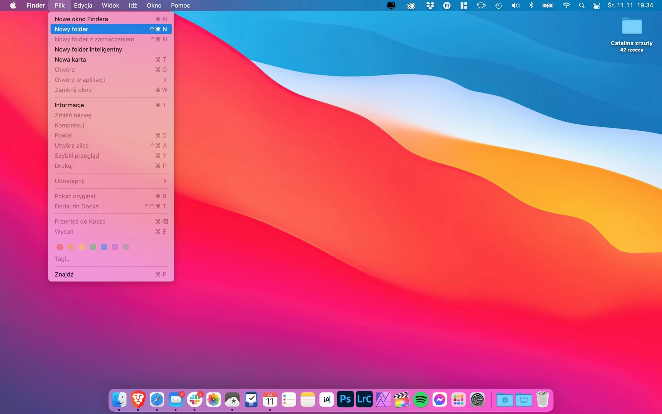Open Spotify in the Dock

point(421,400)
